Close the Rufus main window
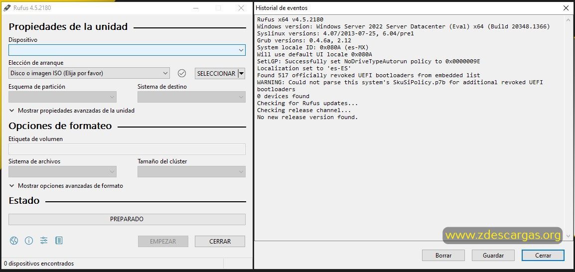 pos(241,7)
